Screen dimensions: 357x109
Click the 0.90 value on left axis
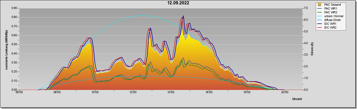pyautogui.click(x=14, y=8)
